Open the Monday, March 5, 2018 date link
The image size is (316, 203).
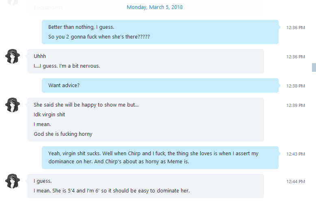point(155,7)
